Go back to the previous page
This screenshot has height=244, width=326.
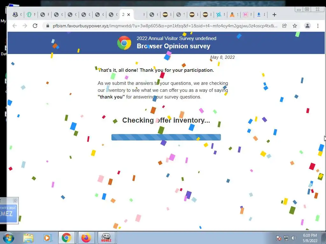pos(15,26)
